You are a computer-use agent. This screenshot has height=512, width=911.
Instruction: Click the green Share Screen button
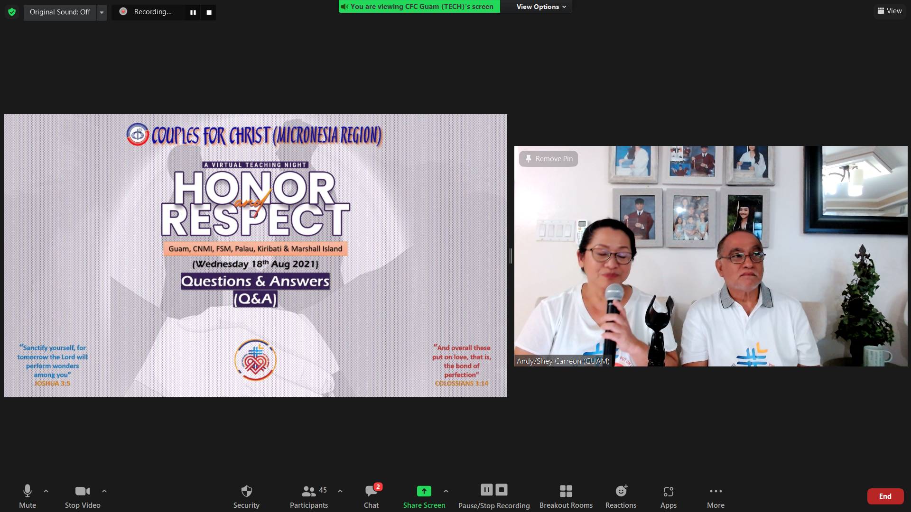pos(424,496)
